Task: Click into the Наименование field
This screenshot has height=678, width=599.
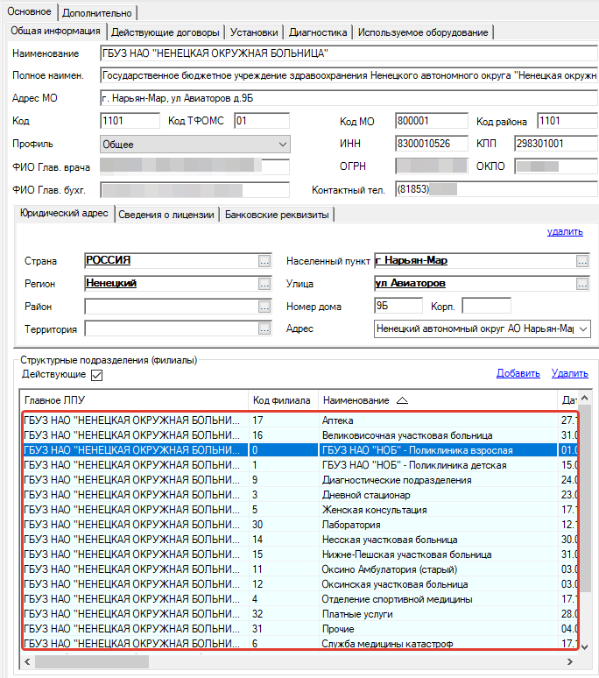Action: [x=349, y=53]
